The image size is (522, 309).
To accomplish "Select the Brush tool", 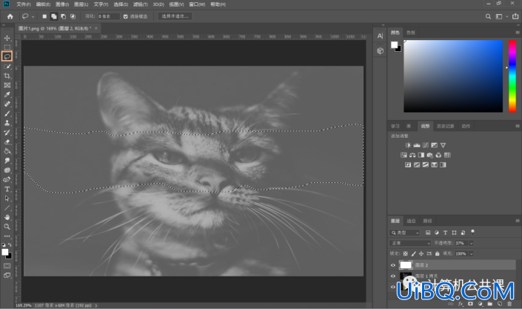I will [7, 113].
